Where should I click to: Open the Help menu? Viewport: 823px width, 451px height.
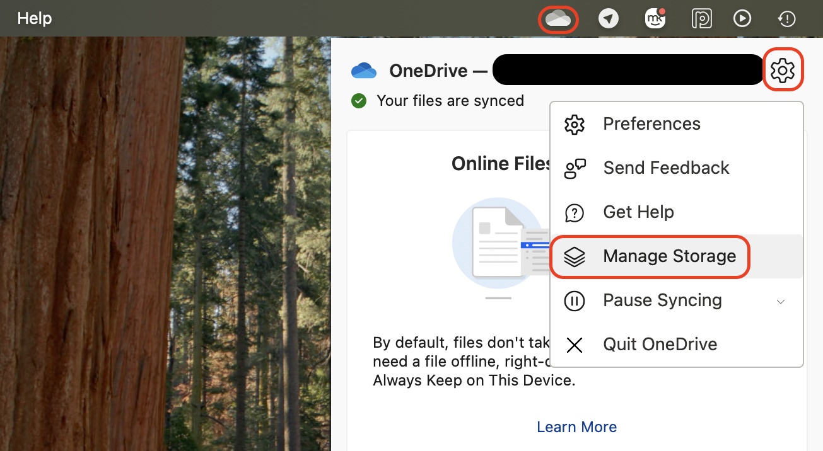[35, 18]
